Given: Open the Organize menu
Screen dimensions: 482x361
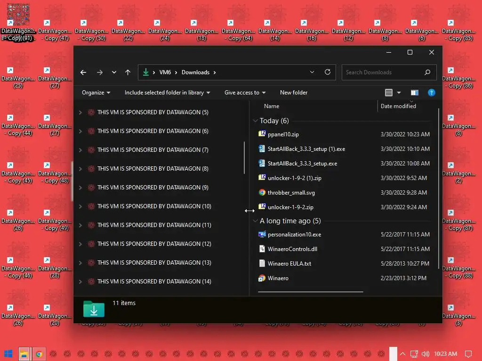Looking at the screenshot, I should tap(96, 93).
